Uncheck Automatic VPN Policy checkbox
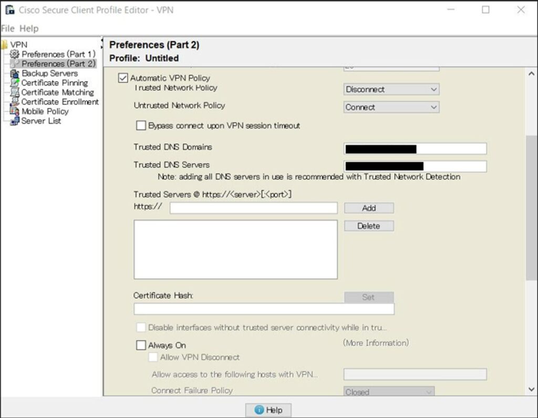This screenshot has width=538, height=418. pyautogui.click(x=123, y=78)
